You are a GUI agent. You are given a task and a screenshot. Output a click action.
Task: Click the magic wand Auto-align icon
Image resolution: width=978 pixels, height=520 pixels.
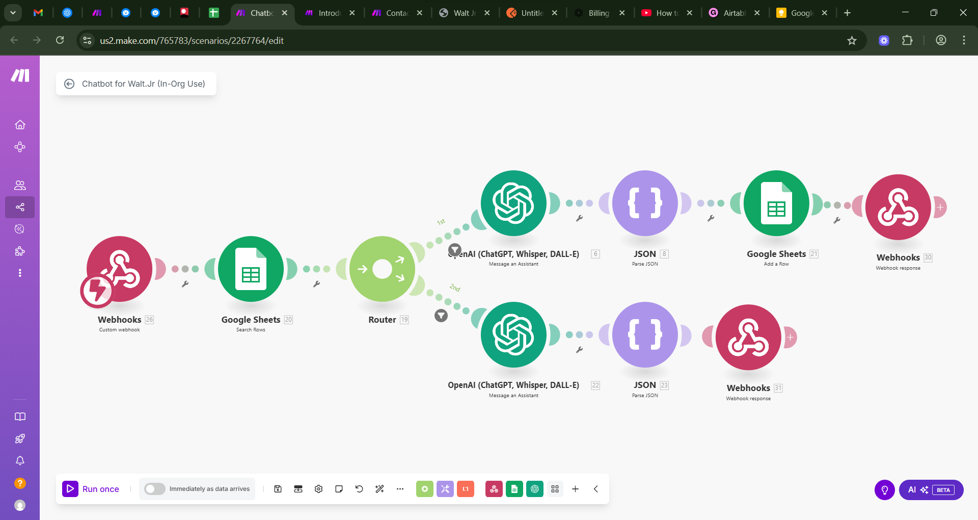click(379, 489)
